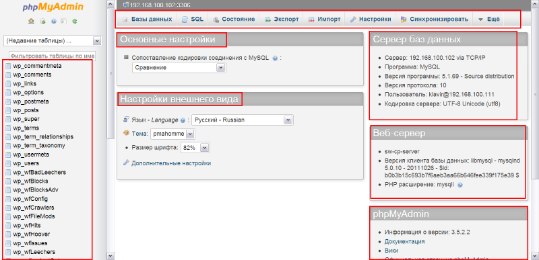Click table icon next to wp_super

(8, 119)
